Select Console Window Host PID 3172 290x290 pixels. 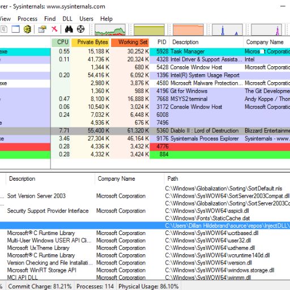[145, 107]
